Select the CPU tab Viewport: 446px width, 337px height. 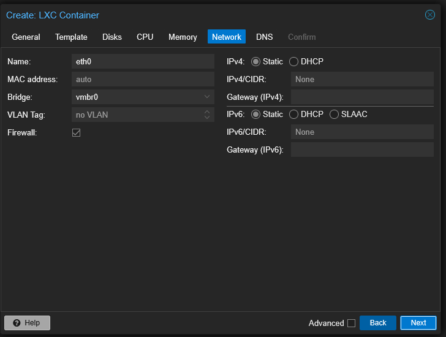tap(145, 37)
